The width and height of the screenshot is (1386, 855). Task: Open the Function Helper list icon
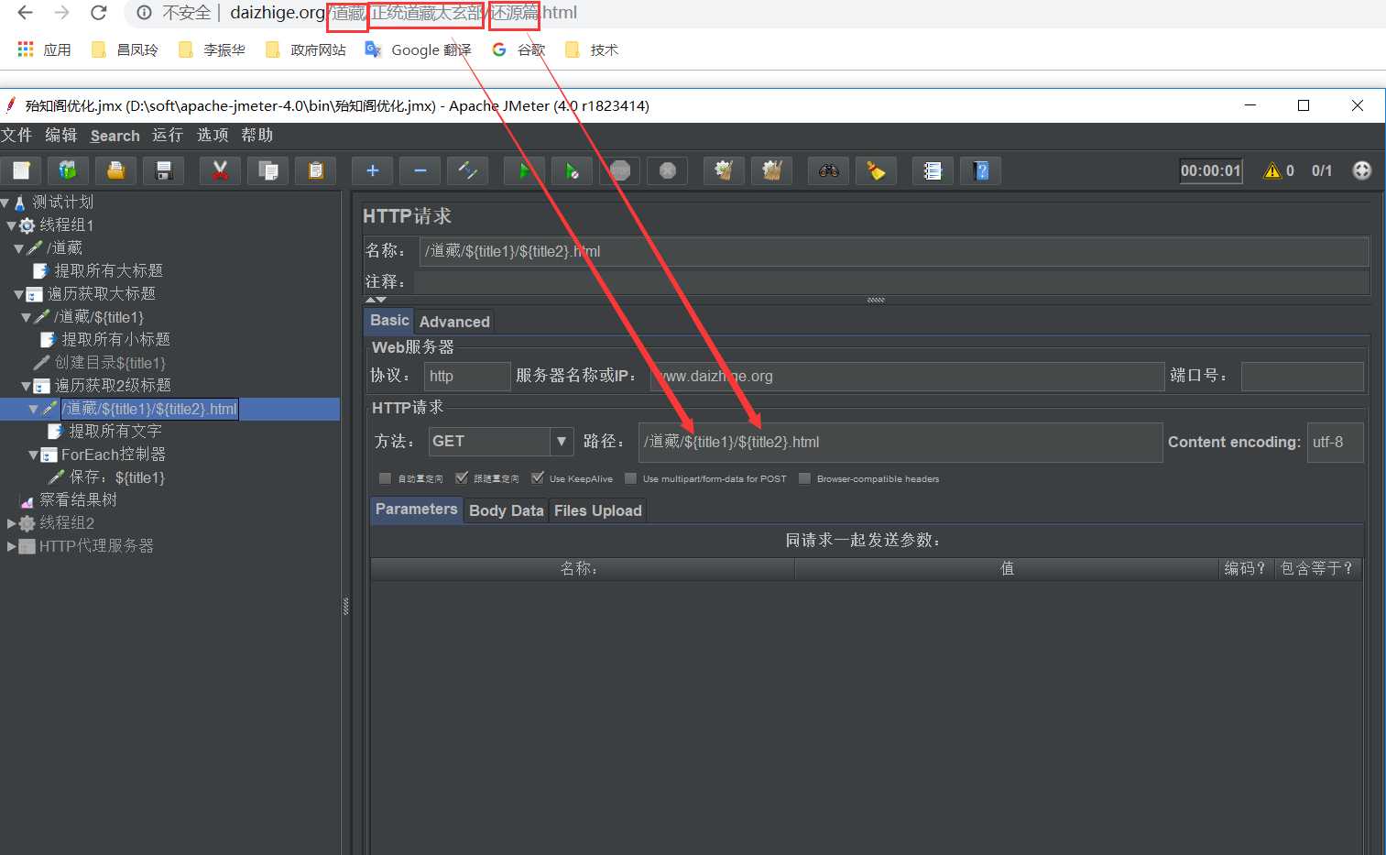(x=933, y=170)
